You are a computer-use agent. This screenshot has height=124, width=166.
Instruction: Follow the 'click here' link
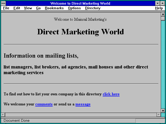point(111,94)
